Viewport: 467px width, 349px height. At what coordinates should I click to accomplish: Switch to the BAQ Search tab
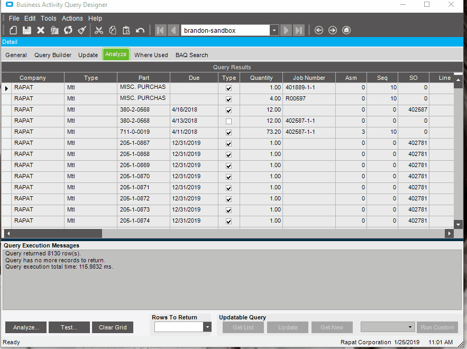tap(192, 55)
